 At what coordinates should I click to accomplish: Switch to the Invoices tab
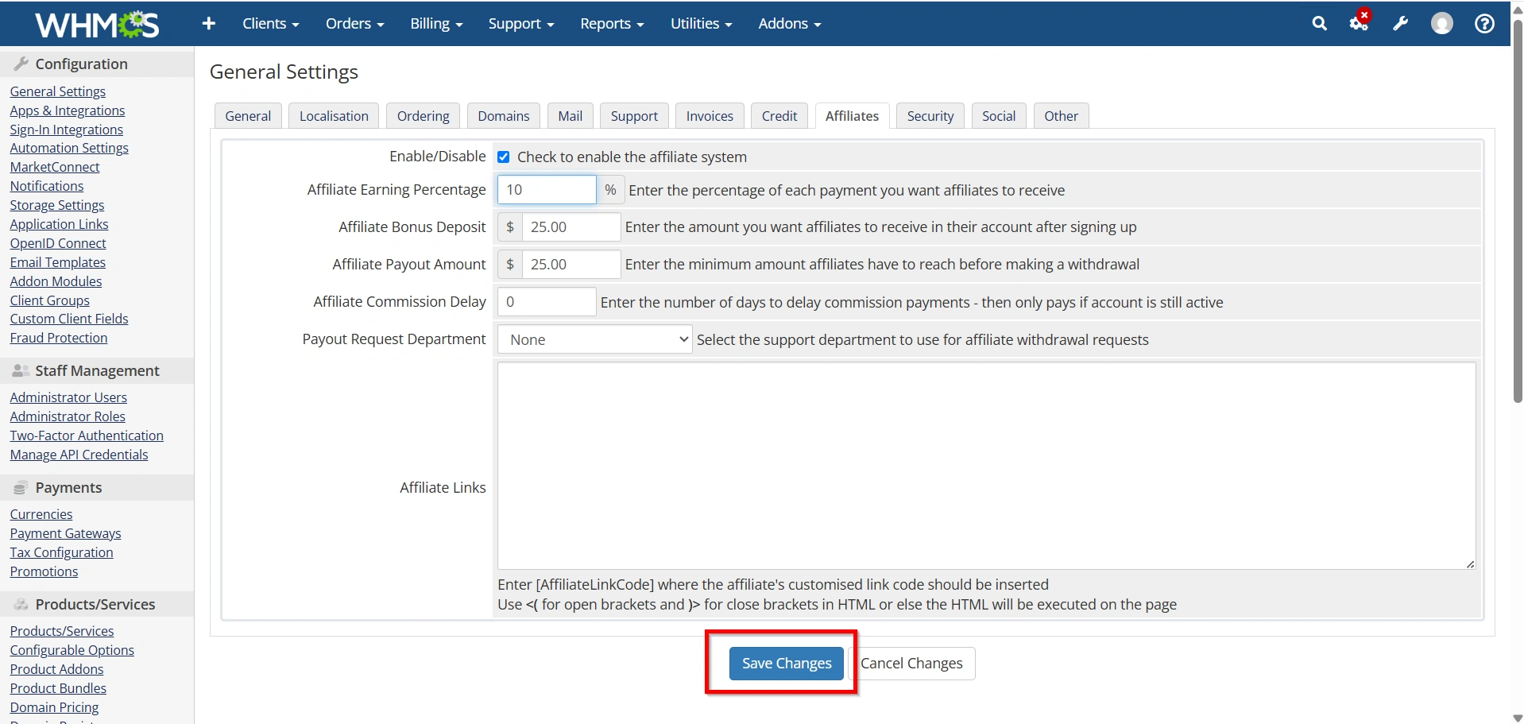tap(710, 116)
